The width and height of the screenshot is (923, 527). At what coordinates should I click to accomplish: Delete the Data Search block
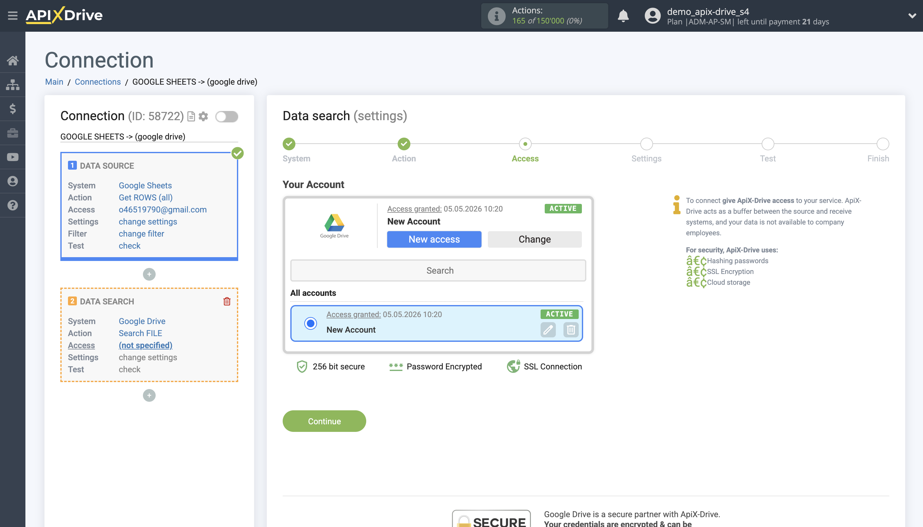tap(227, 302)
